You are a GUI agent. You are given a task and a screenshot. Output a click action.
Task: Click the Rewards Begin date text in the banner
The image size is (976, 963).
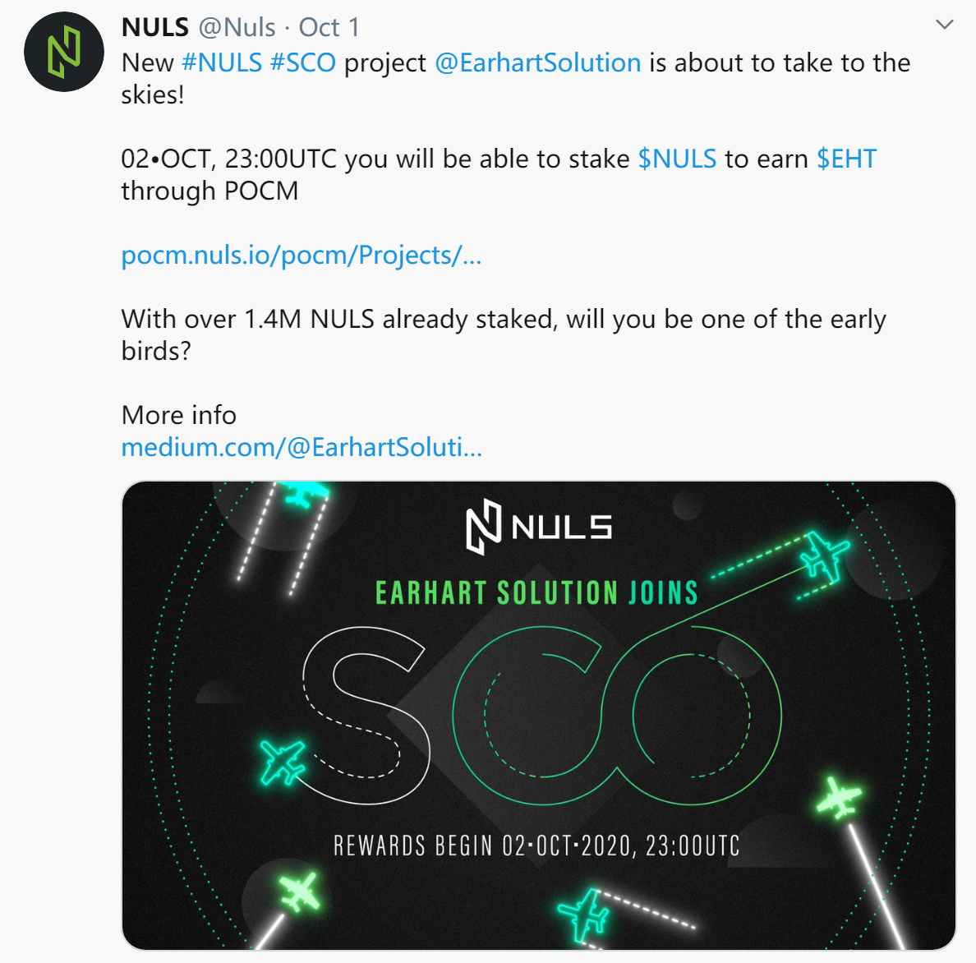tap(536, 846)
